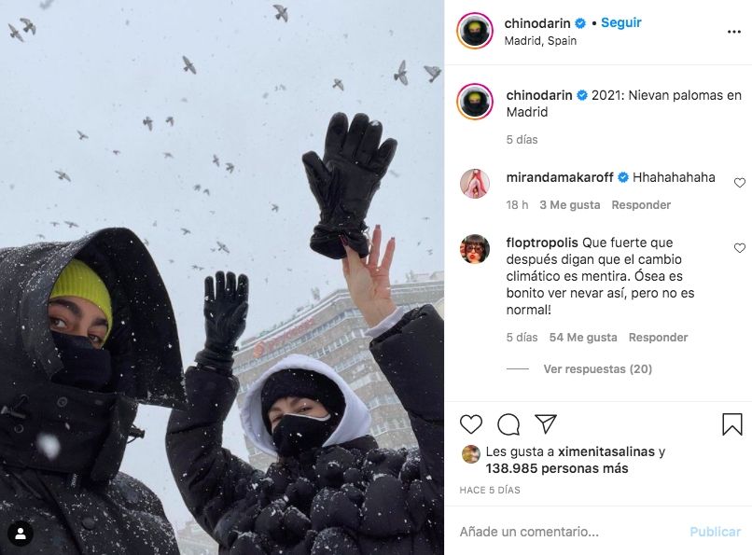Screen dimensions: 752x555
Task: Like floptropolis's comment heart
Action: pyautogui.click(x=740, y=248)
